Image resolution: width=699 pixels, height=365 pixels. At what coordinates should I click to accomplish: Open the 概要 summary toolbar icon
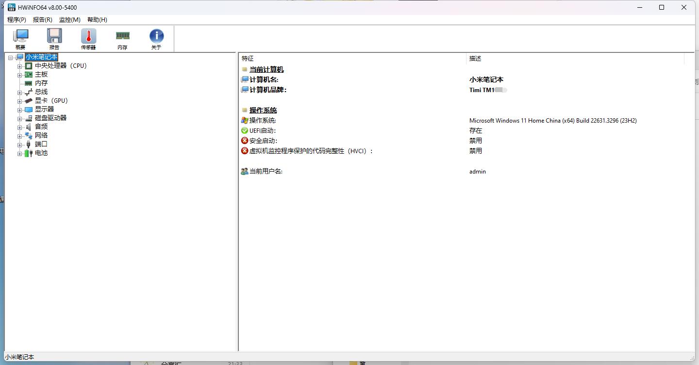20,39
